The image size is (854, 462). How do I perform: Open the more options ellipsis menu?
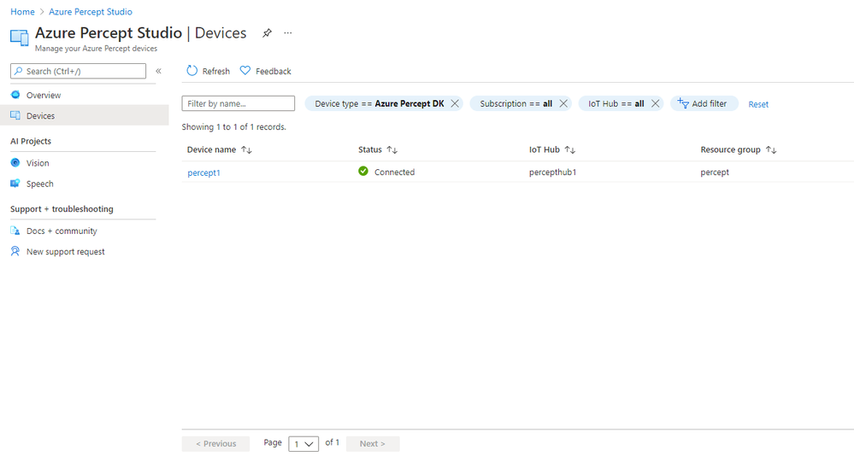(x=288, y=33)
